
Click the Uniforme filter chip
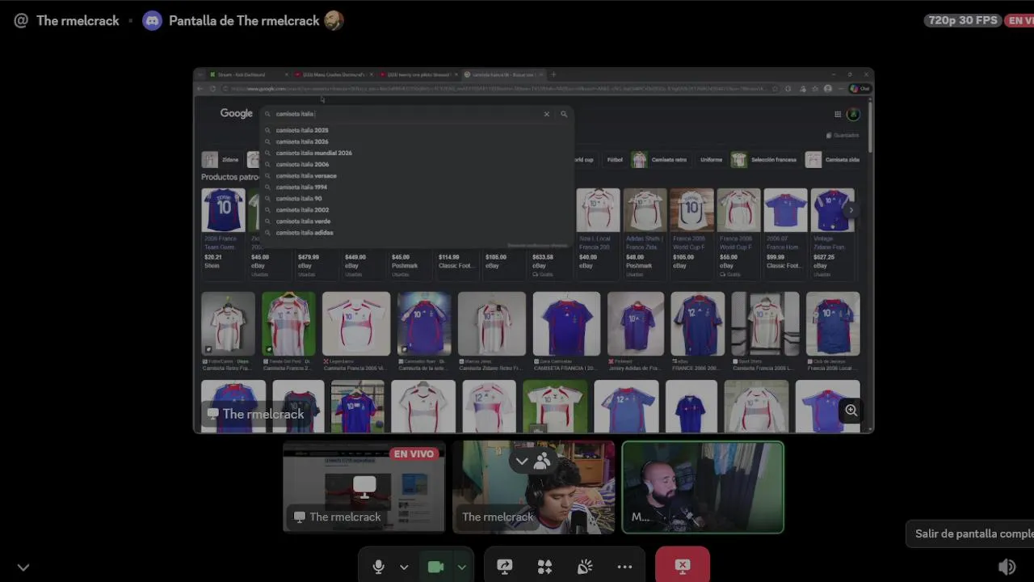click(711, 159)
